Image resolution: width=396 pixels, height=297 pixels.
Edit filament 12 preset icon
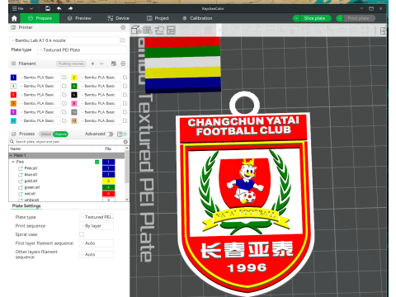point(125,120)
